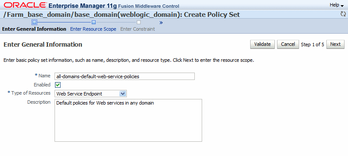Open the Help menu

click(336, 5)
